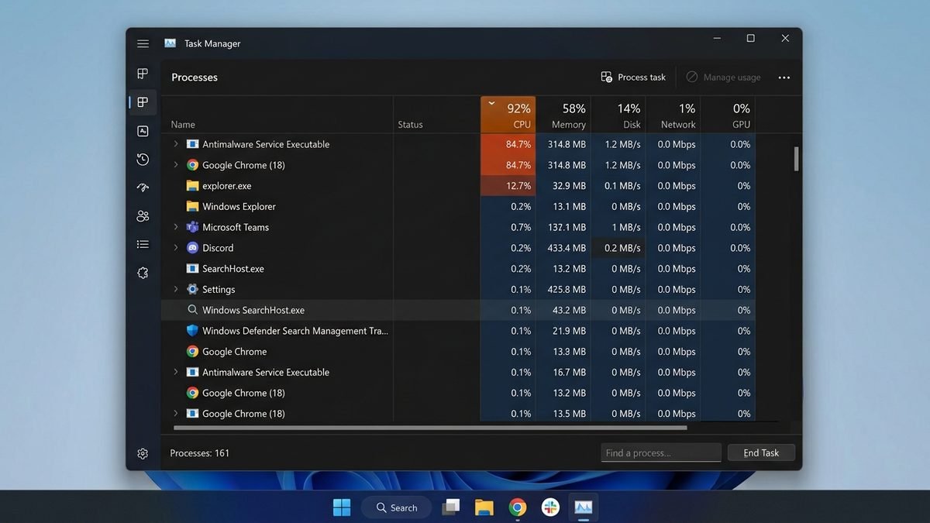Open Task Manager settings gear in sidebar

click(143, 454)
